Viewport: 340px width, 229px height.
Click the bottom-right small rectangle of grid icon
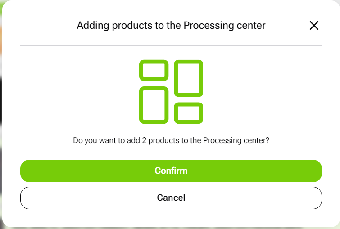(188, 113)
